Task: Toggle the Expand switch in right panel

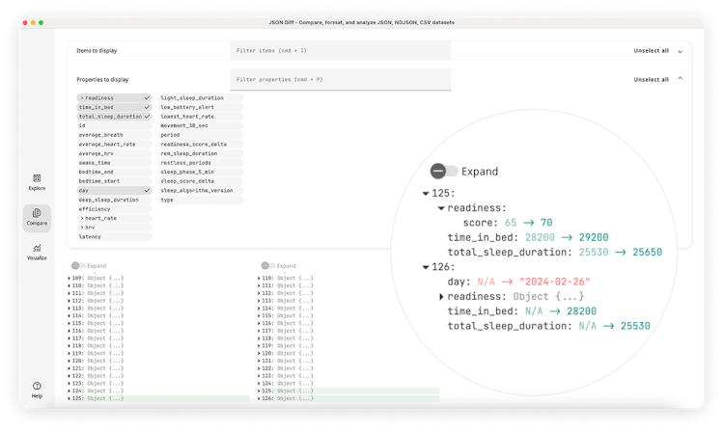Action: click(266, 265)
